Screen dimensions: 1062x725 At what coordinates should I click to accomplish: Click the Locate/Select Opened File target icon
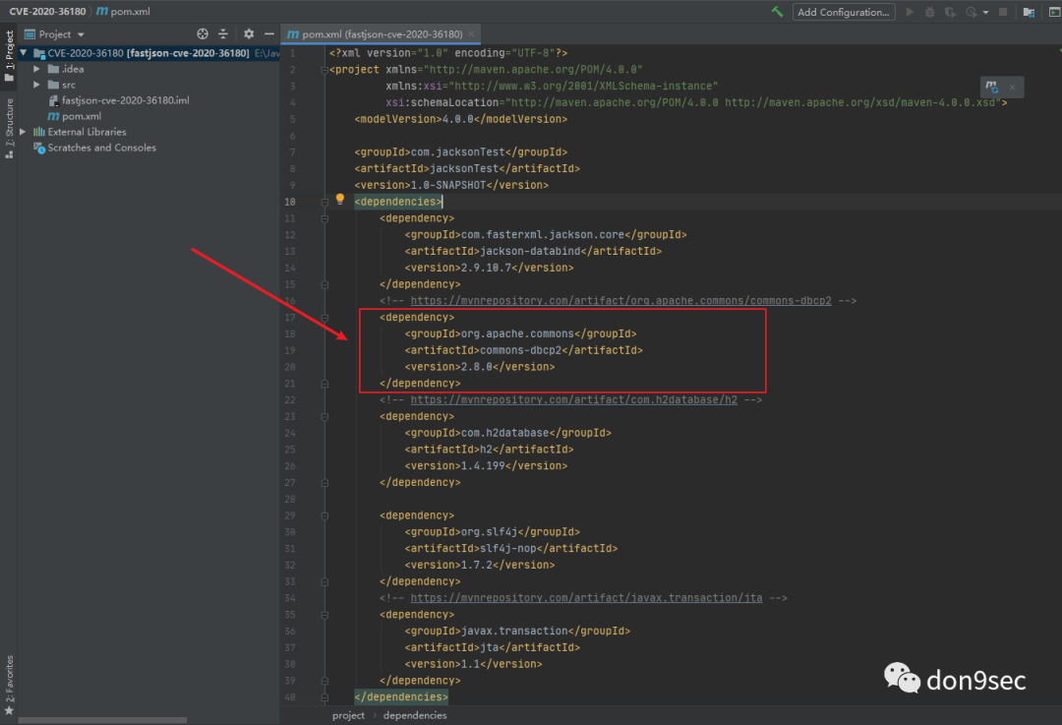[x=203, y=33]
